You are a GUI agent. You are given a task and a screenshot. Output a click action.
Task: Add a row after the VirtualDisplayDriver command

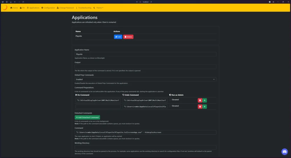(x=205, y=100)
